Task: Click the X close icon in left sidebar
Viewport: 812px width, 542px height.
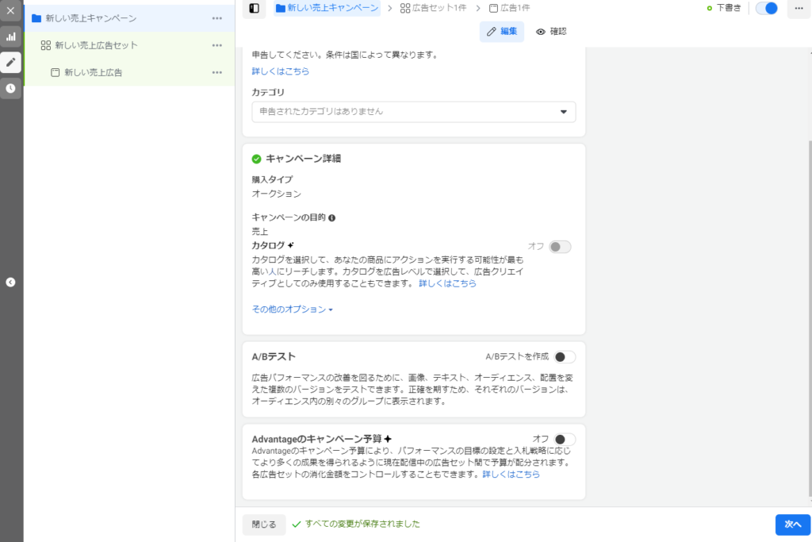Action: [x=10, y=11]
